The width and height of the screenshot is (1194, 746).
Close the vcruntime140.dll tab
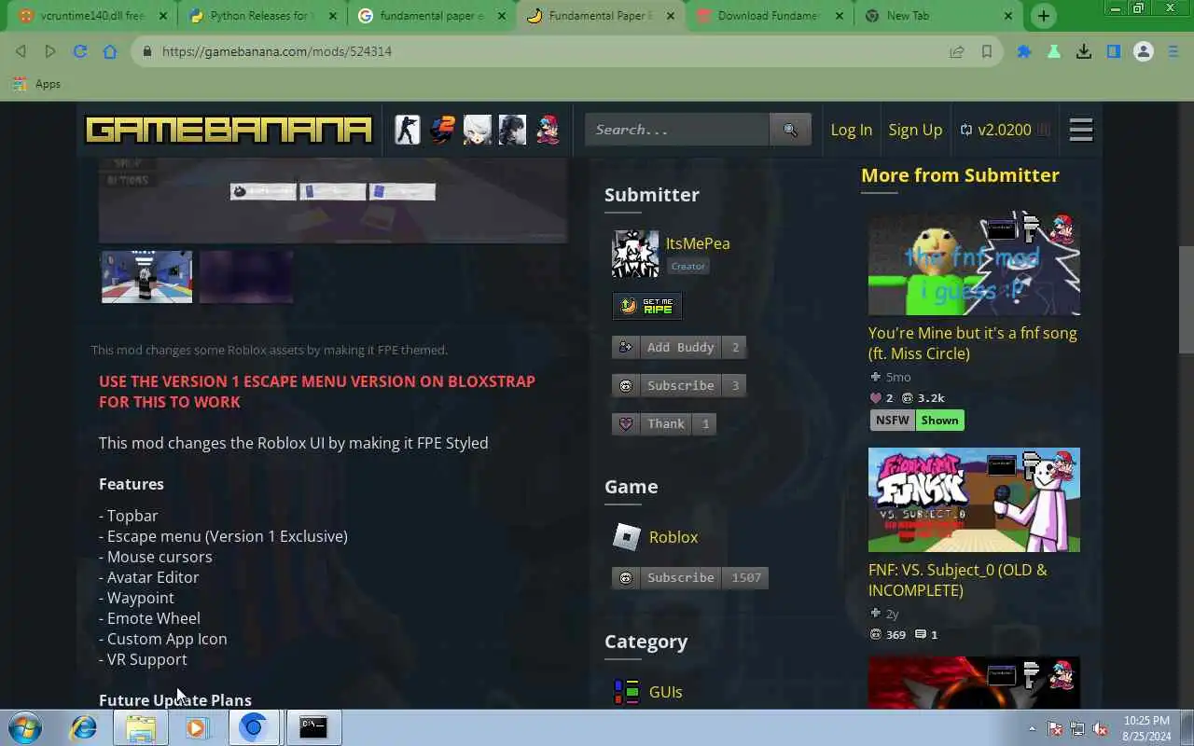(x=162, y=16)
